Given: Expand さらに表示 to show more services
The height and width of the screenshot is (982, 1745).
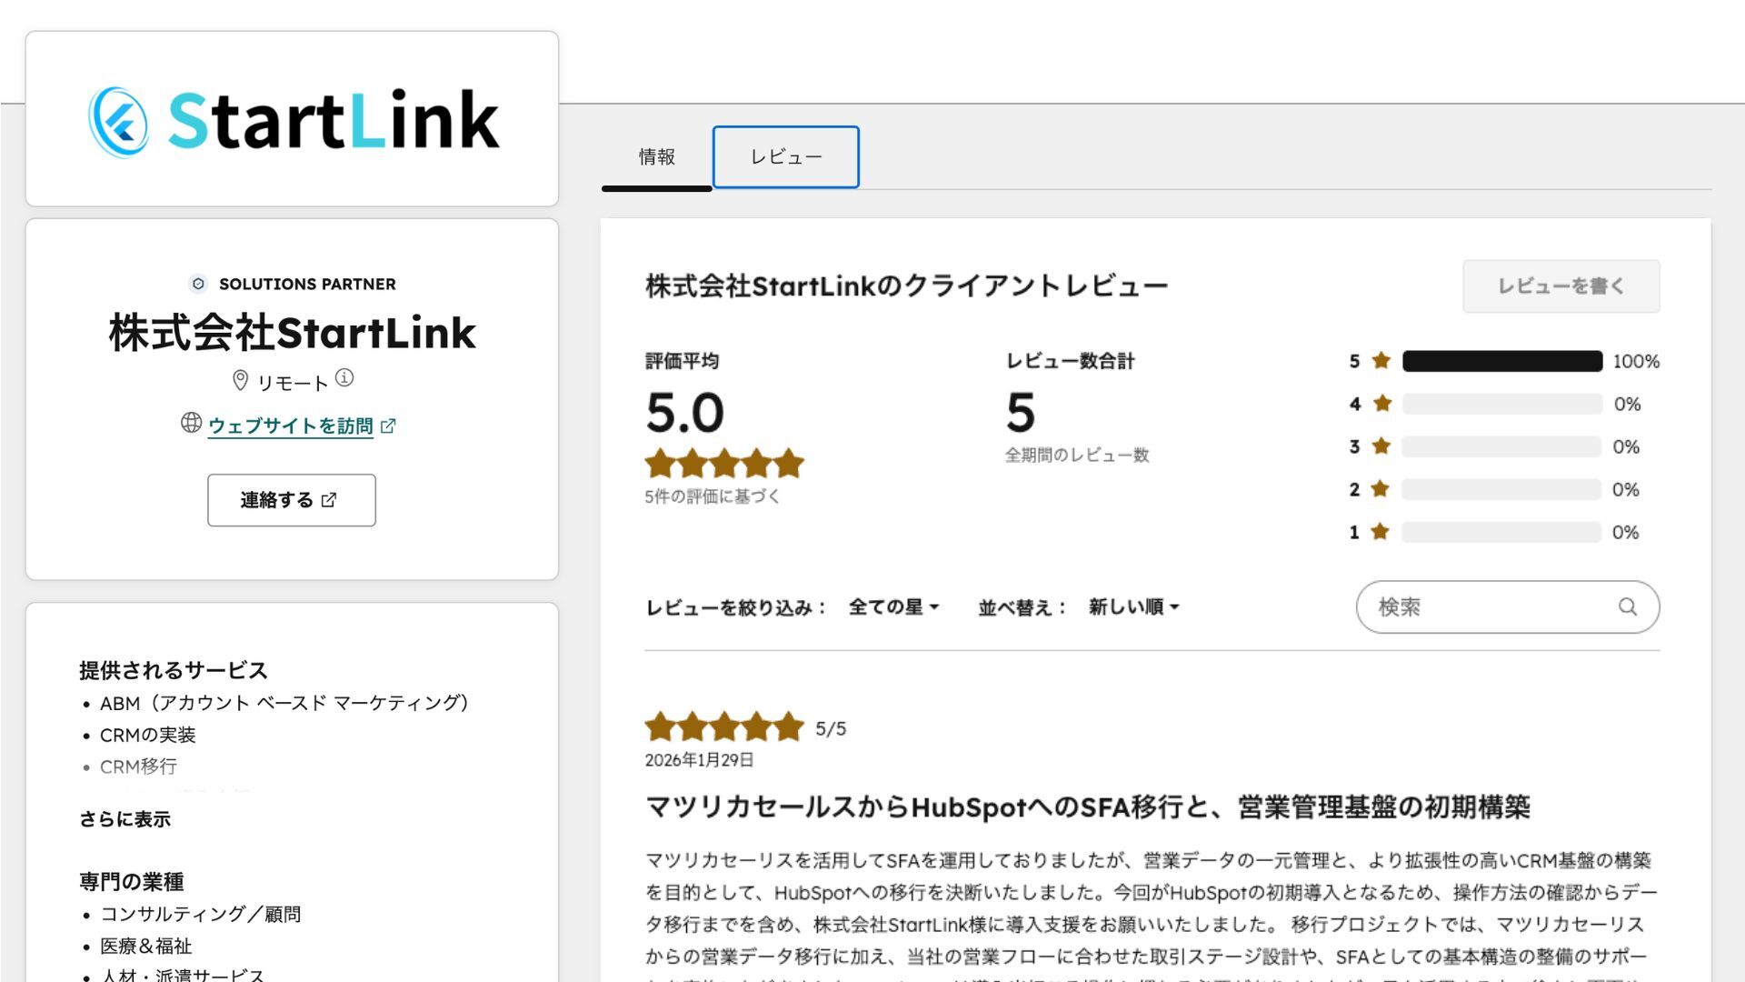Looking at the screenshot, I should pyautogui.click(x=126, y=818).
